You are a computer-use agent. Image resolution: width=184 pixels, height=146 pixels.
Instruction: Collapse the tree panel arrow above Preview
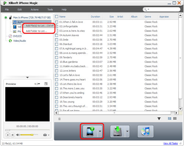click(x=28, y=78)
